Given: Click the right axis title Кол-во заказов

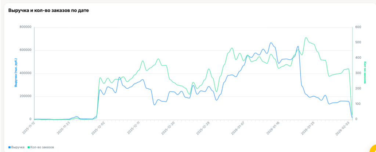Looking at the screenshot, I should click(x=365, y=73).
